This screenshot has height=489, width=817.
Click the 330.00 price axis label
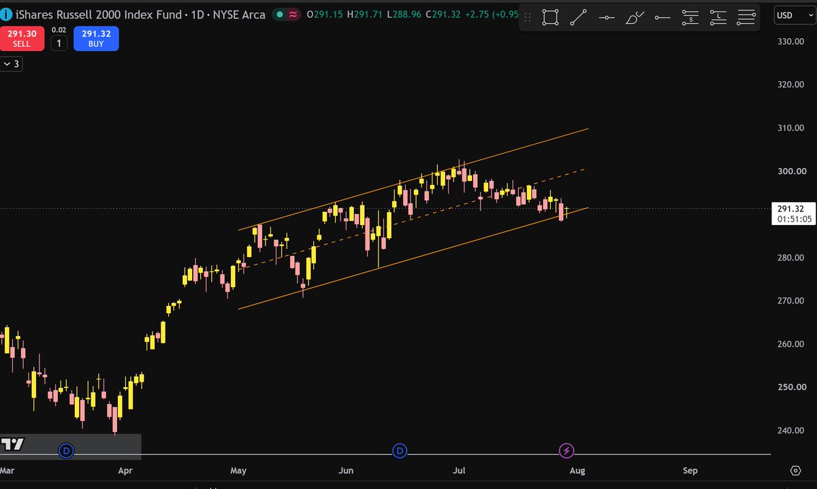792,41
